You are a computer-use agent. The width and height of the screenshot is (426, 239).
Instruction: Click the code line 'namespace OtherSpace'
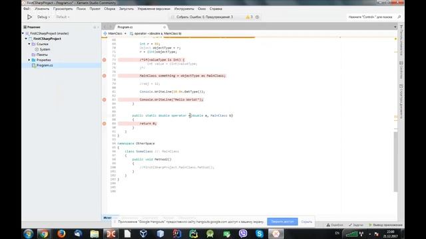click(136, 143)
